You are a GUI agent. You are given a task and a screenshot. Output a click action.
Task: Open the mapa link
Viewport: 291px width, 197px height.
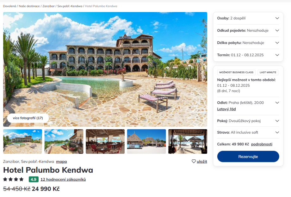point(61,162)
